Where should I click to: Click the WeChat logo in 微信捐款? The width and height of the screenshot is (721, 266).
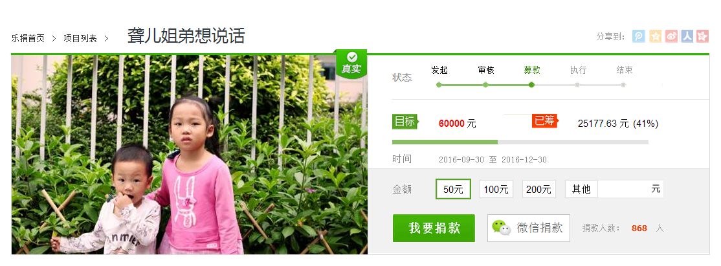tap(501, 227)
